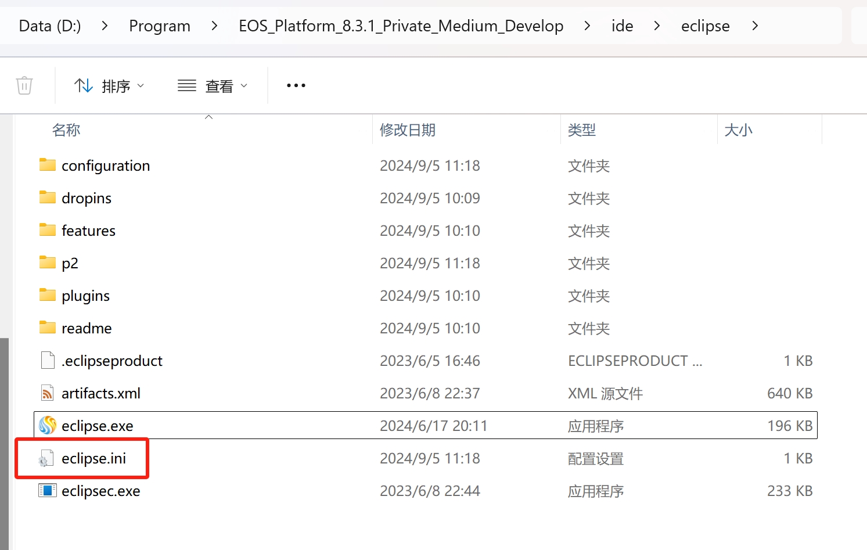The image size is (867, 550).
Task: Select the dropins folder name
Action: [x=87, y=198]
